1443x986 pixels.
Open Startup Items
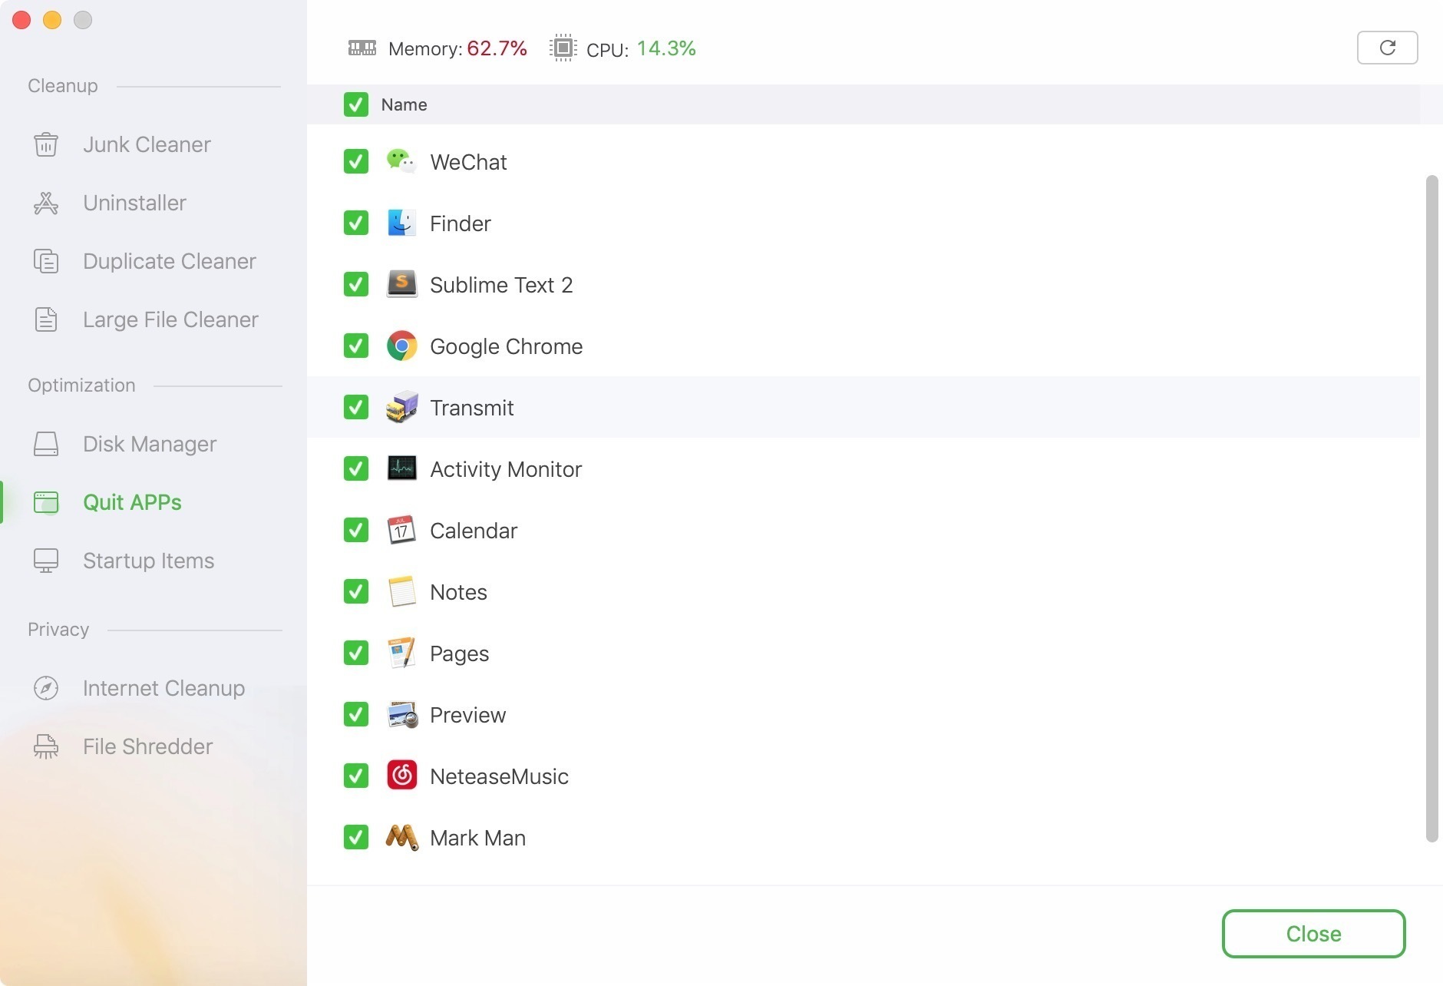[148, 561]
